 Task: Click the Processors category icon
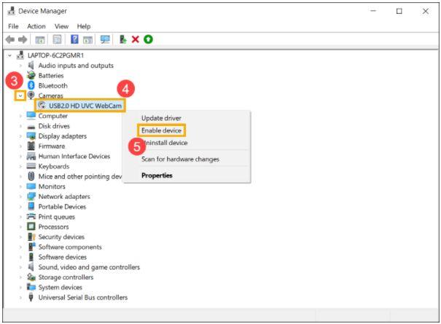pyautogui.click(x=31, y=226)
